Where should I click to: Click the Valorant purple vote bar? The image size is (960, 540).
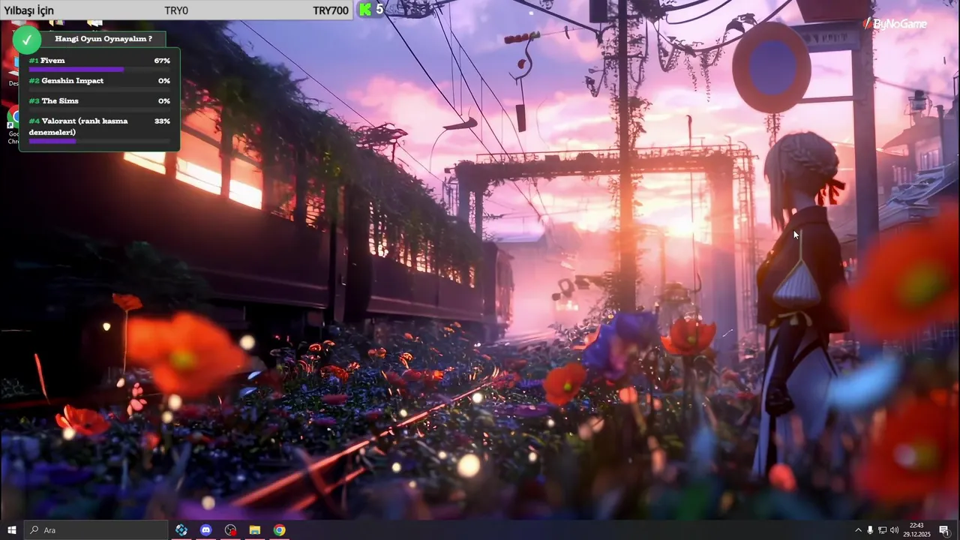(x=52, y=141)
